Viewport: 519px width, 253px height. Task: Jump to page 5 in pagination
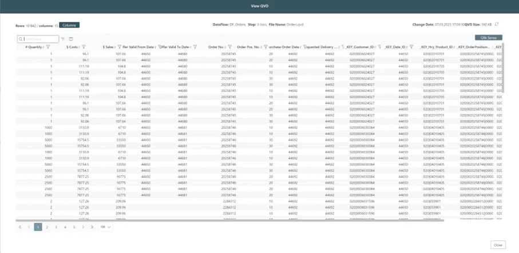tap(74, 227)
